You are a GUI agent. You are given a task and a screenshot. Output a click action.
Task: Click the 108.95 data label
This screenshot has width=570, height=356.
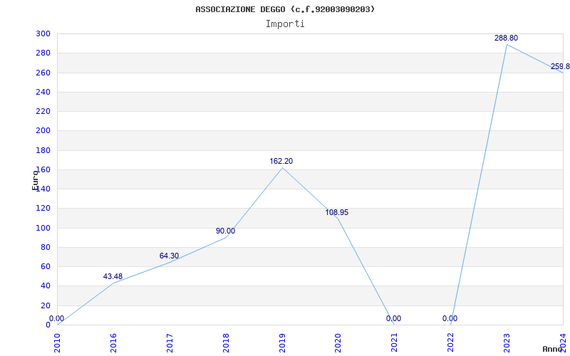(336, 212)
